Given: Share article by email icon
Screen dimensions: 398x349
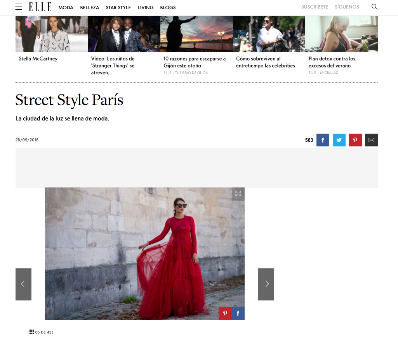Looking at the screenshot, I should 371,140.
